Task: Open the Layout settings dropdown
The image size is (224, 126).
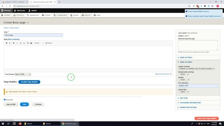Action: click(197, 69)
